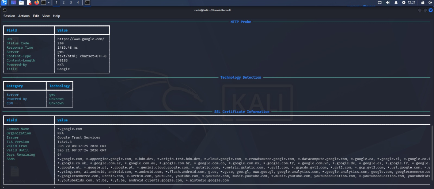Switch to workspace 1

[x=56, y=2]
